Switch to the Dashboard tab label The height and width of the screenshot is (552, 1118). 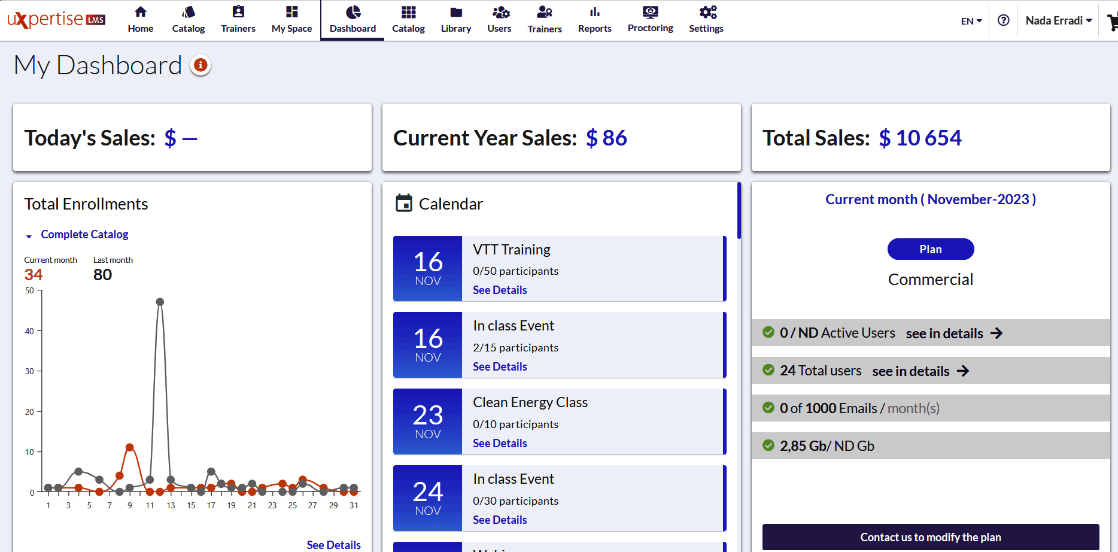click(353, 28)
